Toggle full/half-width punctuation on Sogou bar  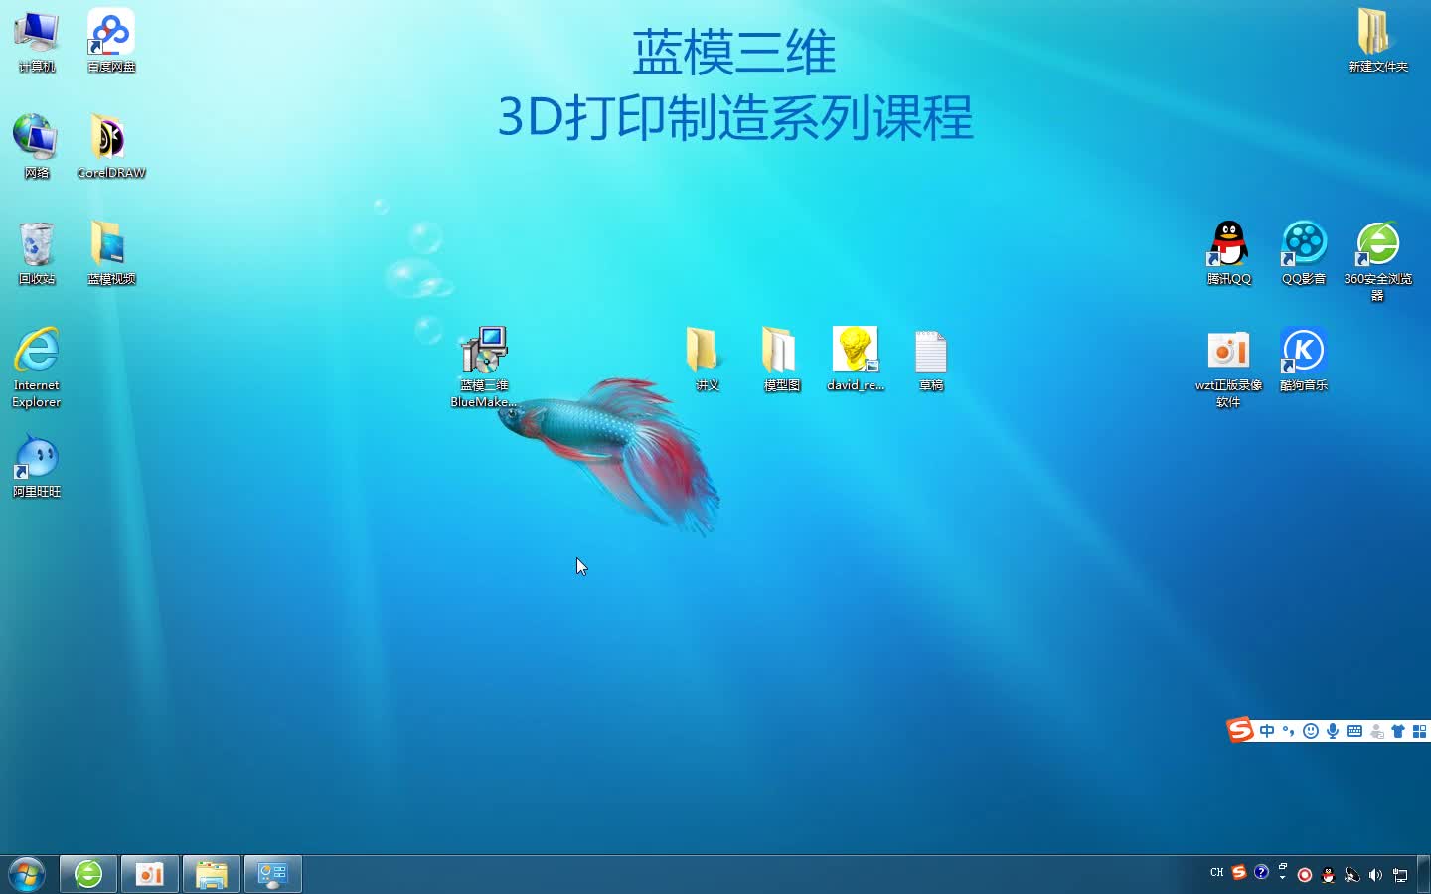(x=1290, y=732)
